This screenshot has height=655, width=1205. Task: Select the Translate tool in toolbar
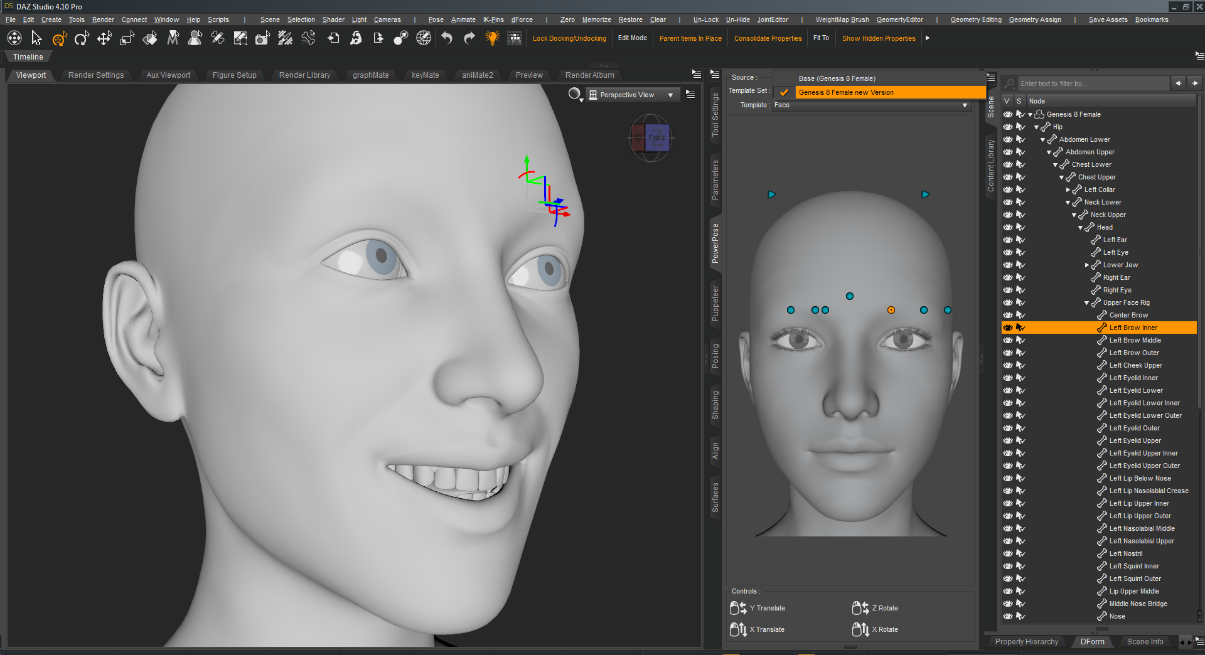[104, 39]
